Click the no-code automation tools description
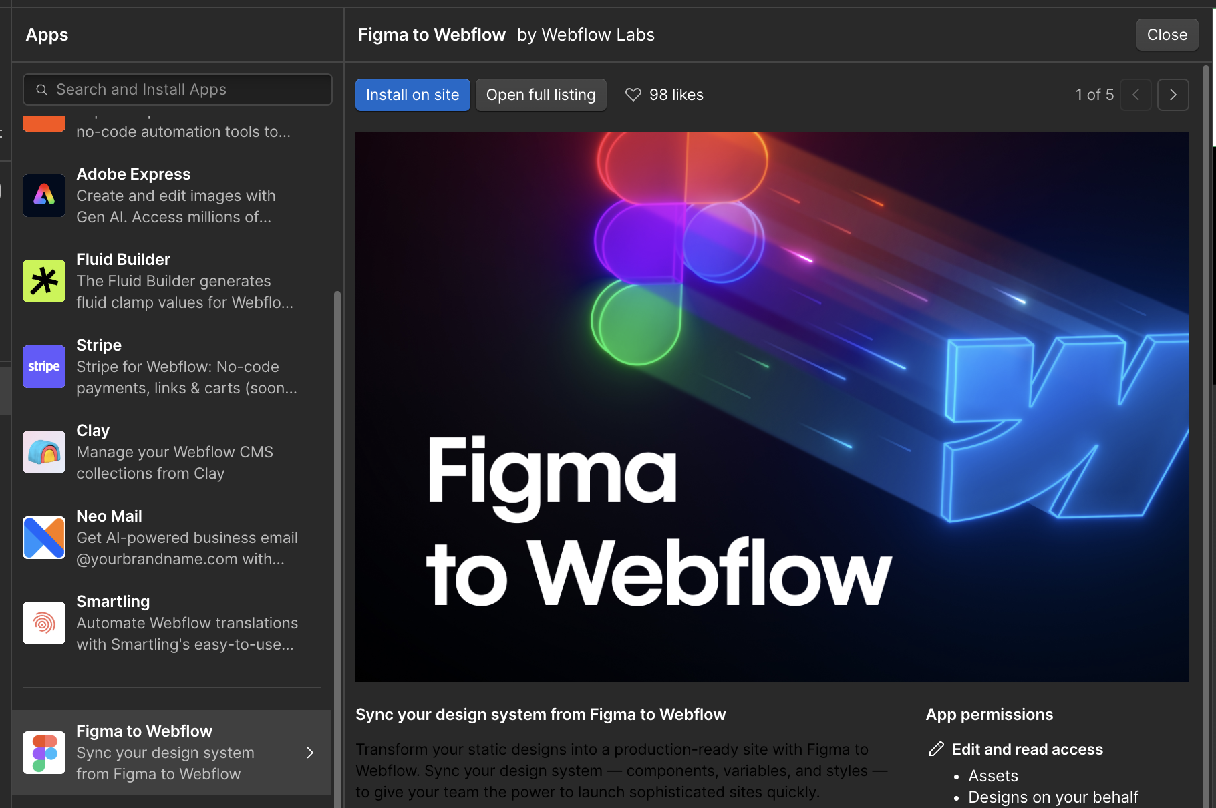Viewport: 1216px width, 808px height. (183, 132)
